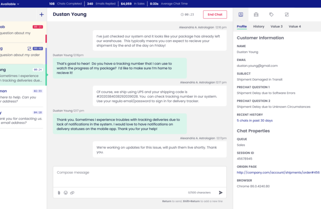
Task: Select the tag icon in right panel
Action: coord(271,14)
